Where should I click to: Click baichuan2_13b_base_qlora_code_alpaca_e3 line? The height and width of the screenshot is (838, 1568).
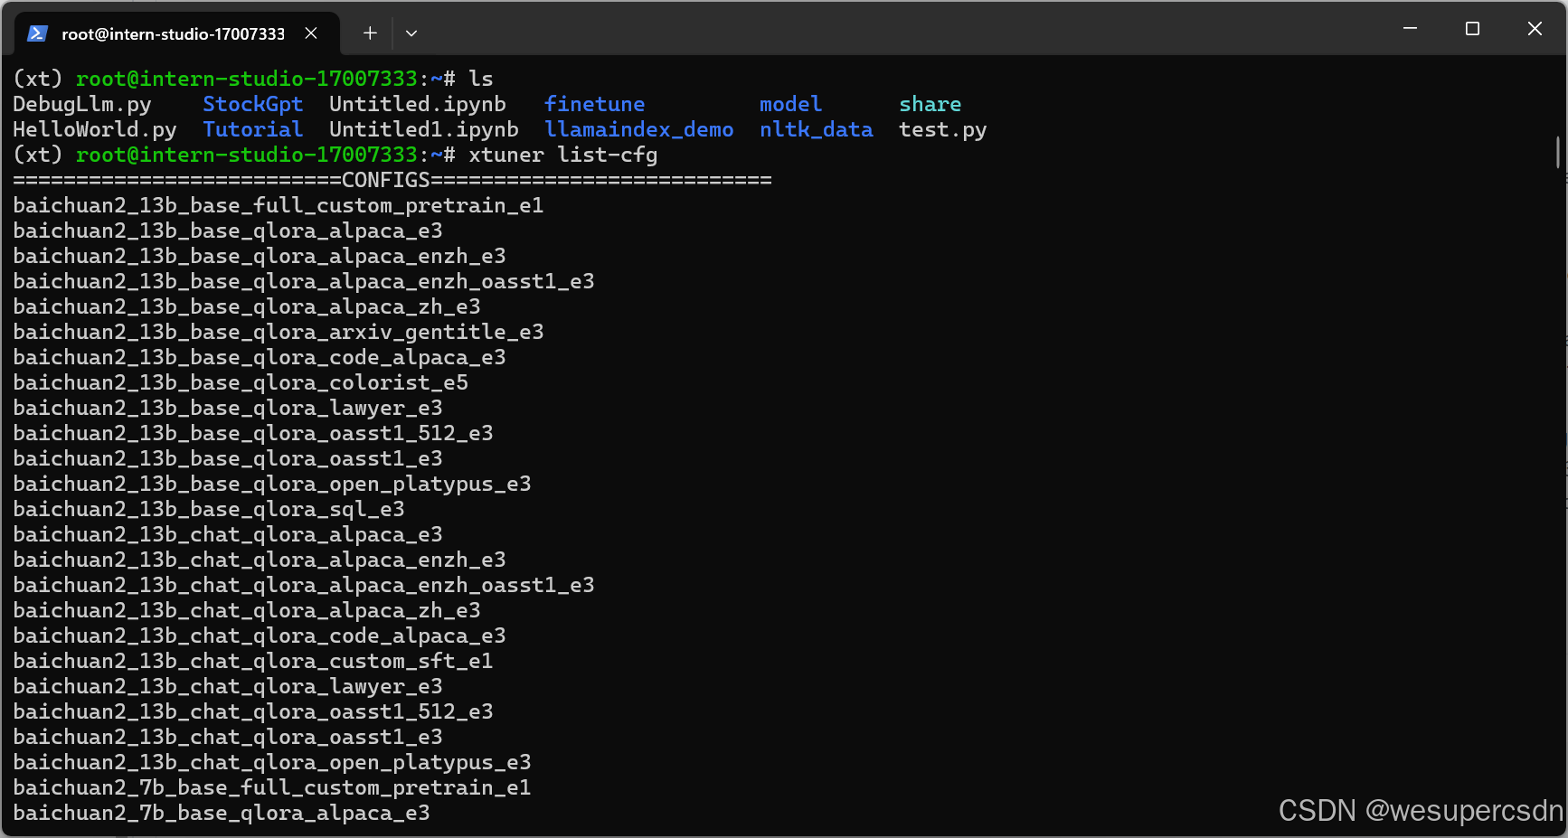pos(260,358)
